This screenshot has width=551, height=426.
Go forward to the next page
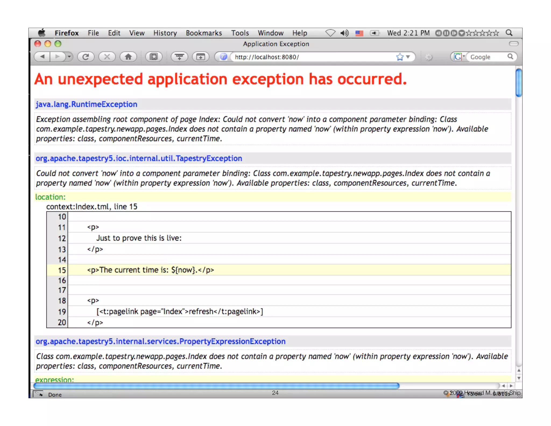pos(58,57)
